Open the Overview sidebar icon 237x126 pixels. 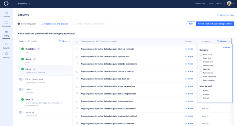(x=6, y=13)
